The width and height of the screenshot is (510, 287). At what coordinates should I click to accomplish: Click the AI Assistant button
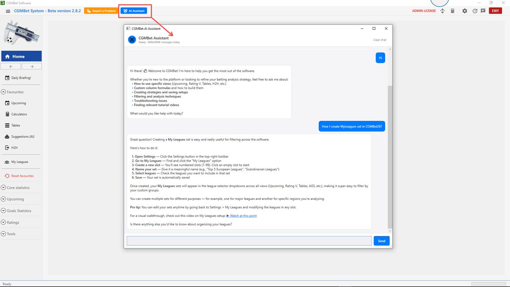(x=134, y=11)
